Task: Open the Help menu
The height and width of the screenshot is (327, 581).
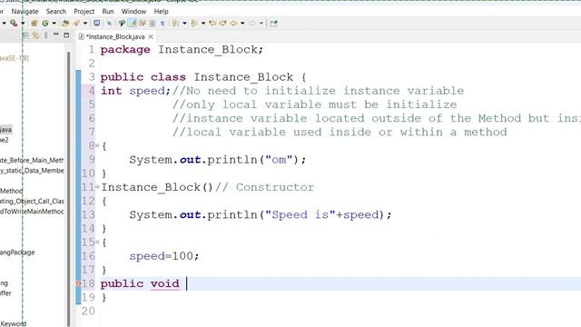Action: tap(162, 12)
